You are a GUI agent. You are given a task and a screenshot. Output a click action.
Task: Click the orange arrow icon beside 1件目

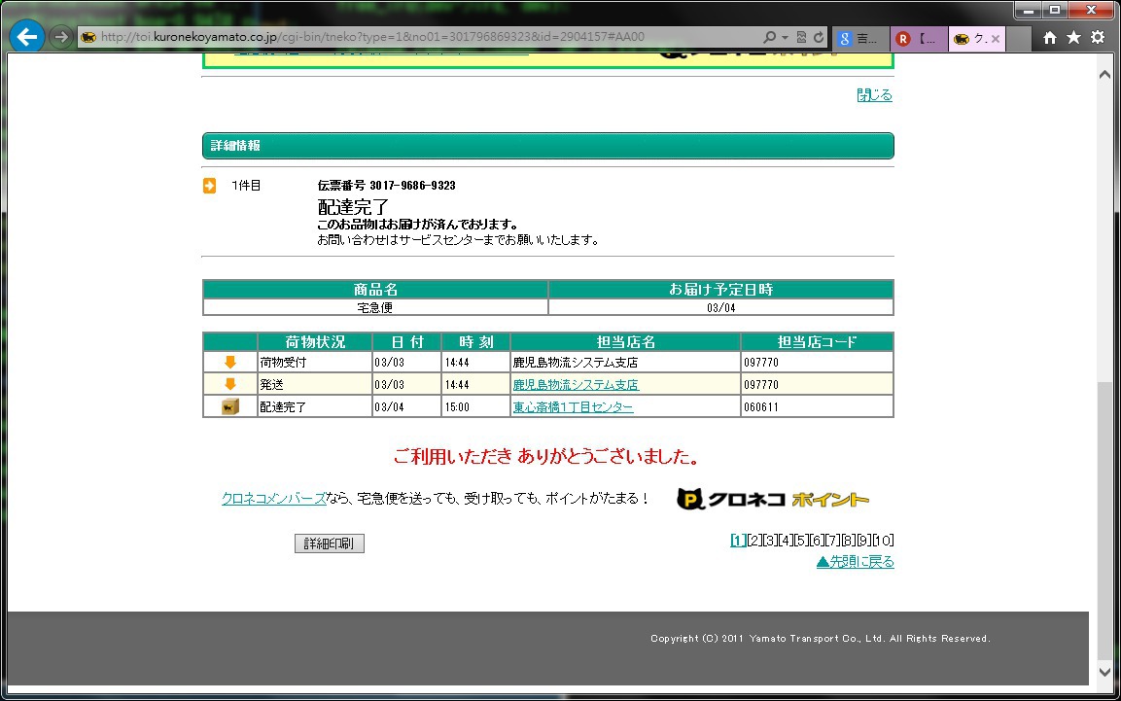pos(210,186)
